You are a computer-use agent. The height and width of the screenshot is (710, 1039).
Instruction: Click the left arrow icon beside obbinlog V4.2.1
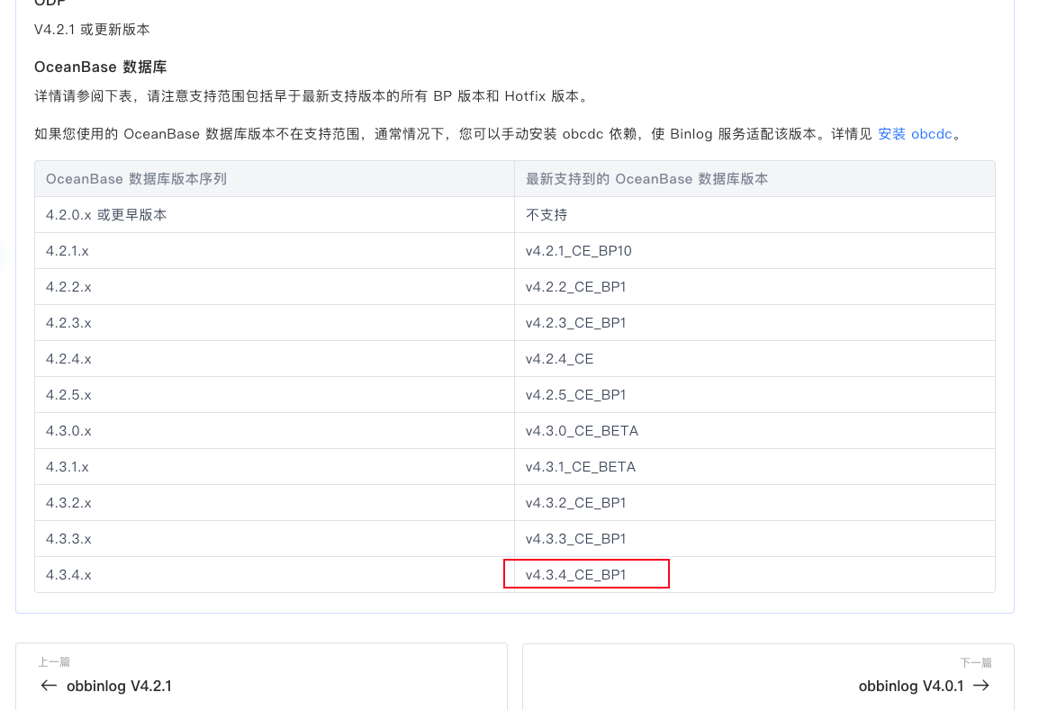click(49, 686)
